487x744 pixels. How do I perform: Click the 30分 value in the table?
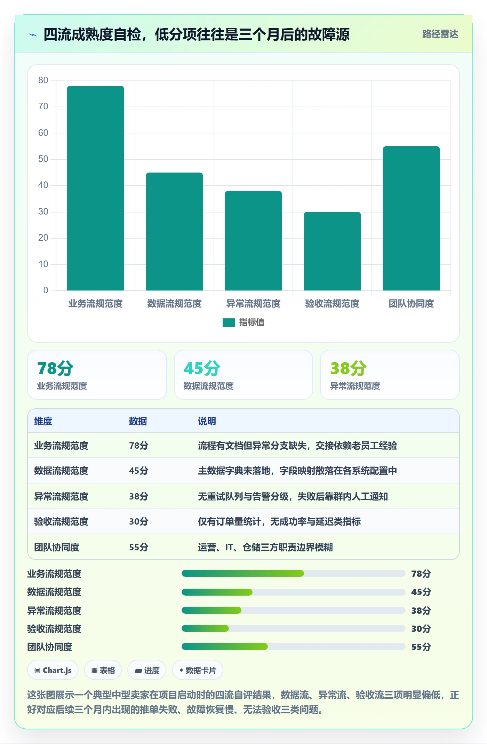(x=139, y=521)
